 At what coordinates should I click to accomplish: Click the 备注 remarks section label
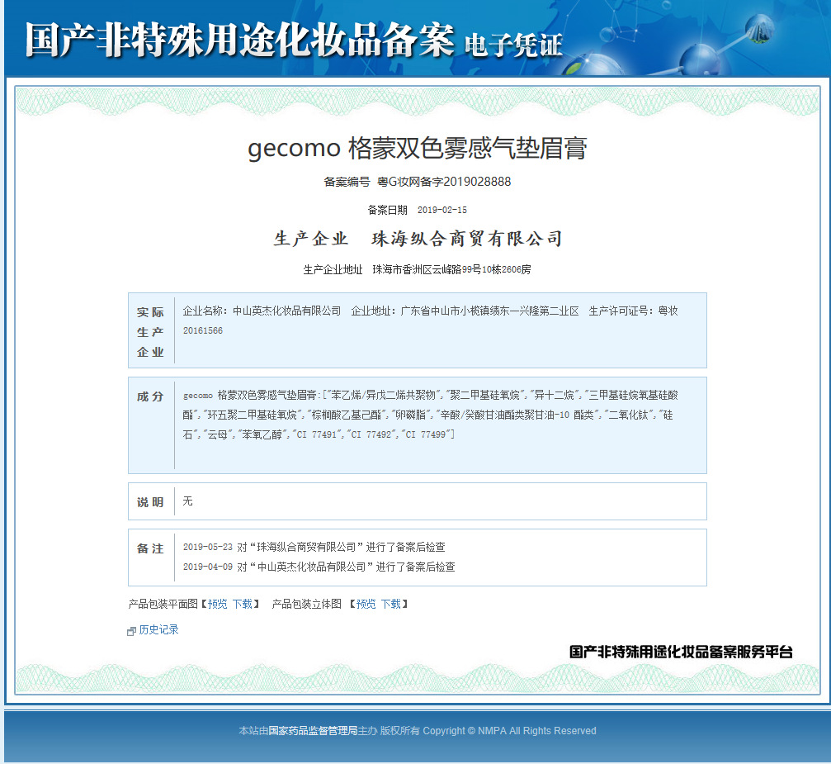click(x=150, y=548)
